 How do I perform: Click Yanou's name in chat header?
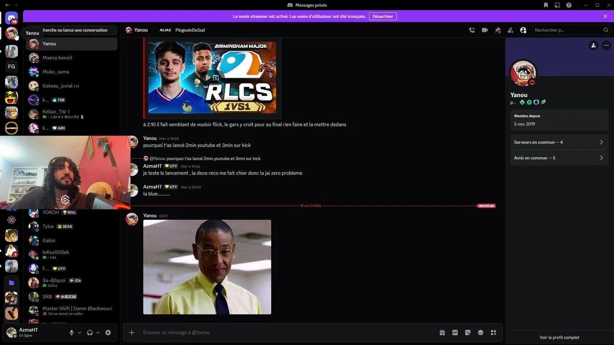point(141,30)
